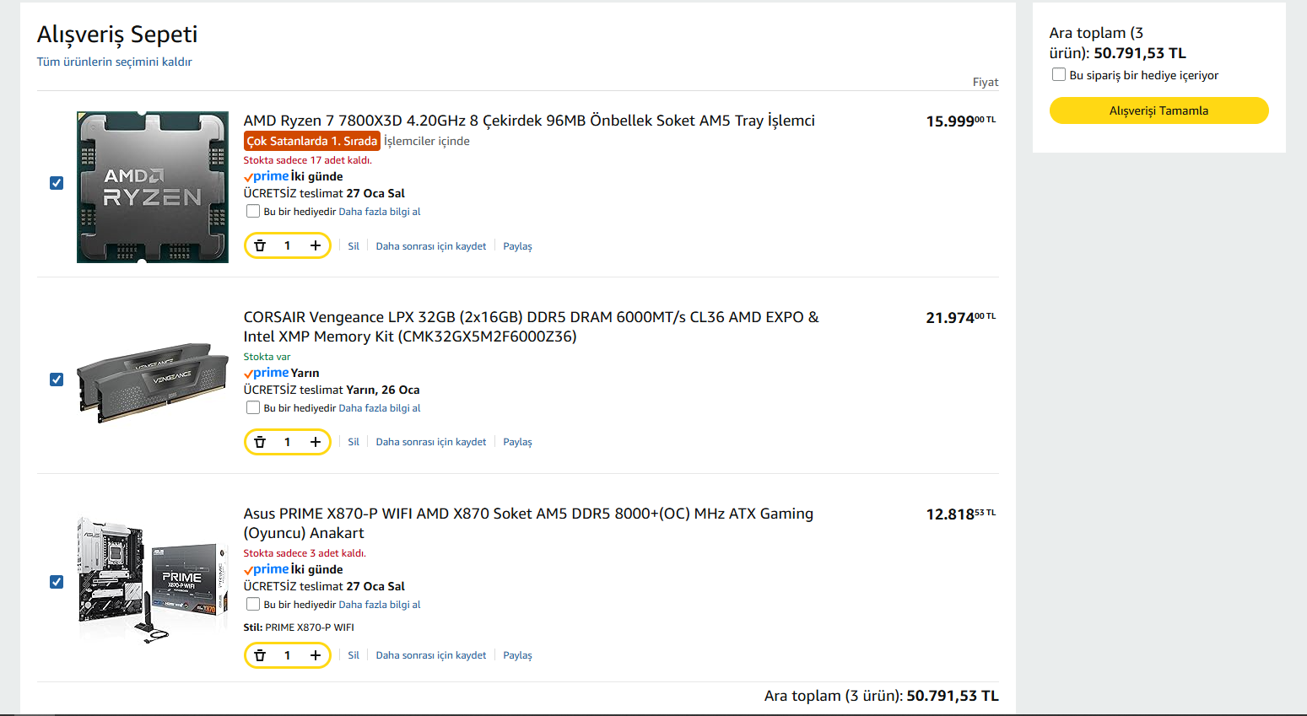This screenshot has height=716, width=1307.
Task: Save CORSAIR Vengeance memory for later
Action: 431,442
